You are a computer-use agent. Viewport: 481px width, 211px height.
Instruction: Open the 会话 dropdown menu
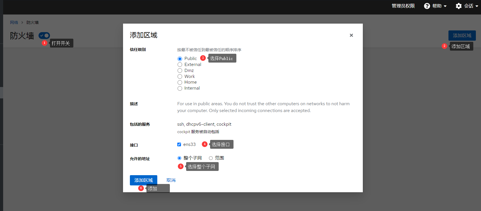pos(467,6)
